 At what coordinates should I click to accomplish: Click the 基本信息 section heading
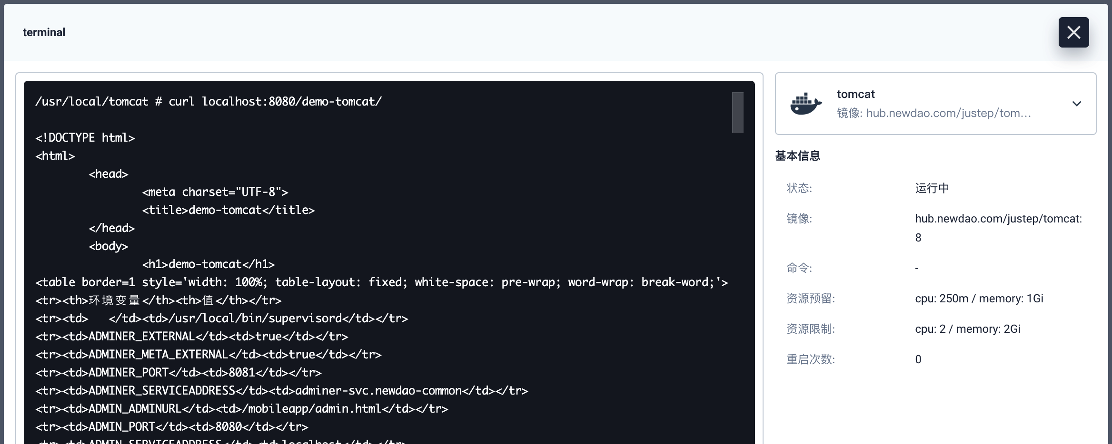[797, 156]
